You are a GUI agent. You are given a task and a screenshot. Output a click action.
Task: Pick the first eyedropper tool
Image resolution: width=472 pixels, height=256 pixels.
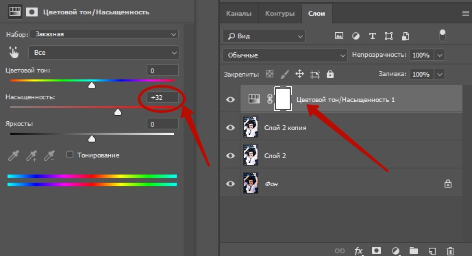[13, 155]
